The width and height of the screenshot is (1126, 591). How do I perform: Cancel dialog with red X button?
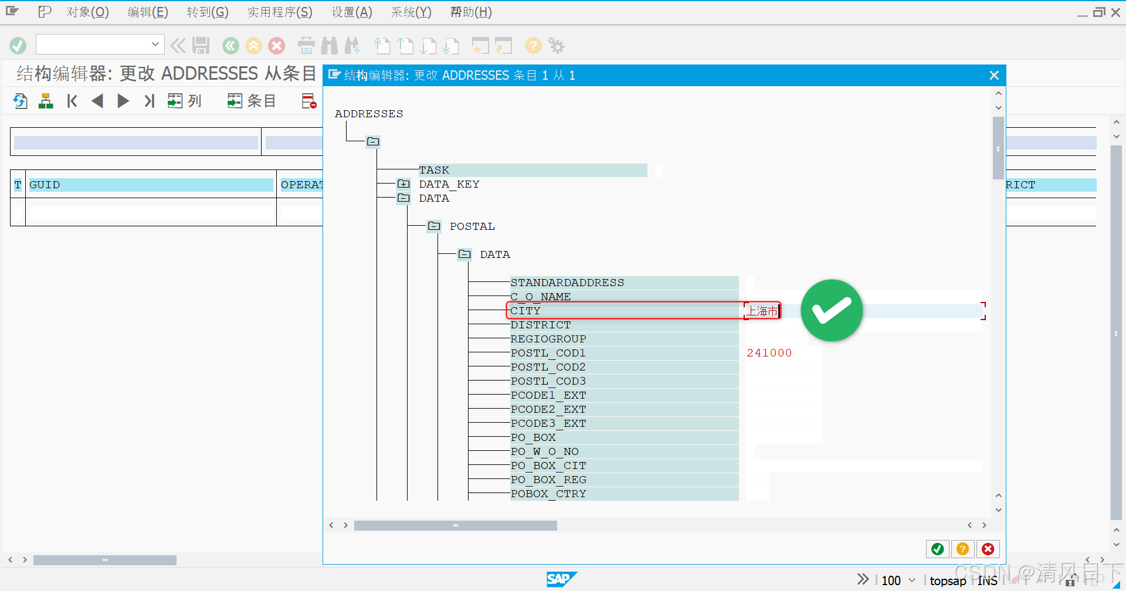coord(988,549)
